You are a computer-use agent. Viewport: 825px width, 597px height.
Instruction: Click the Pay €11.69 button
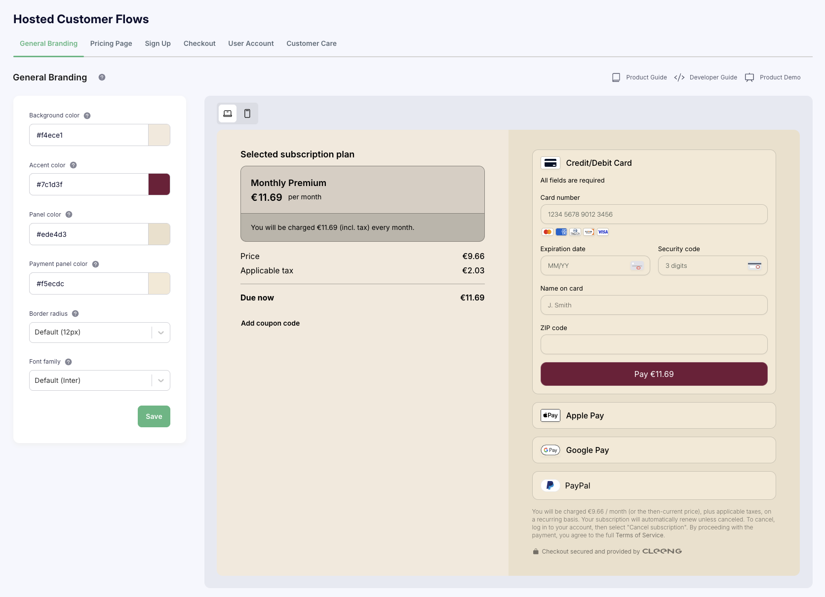(x=654, y=374)
